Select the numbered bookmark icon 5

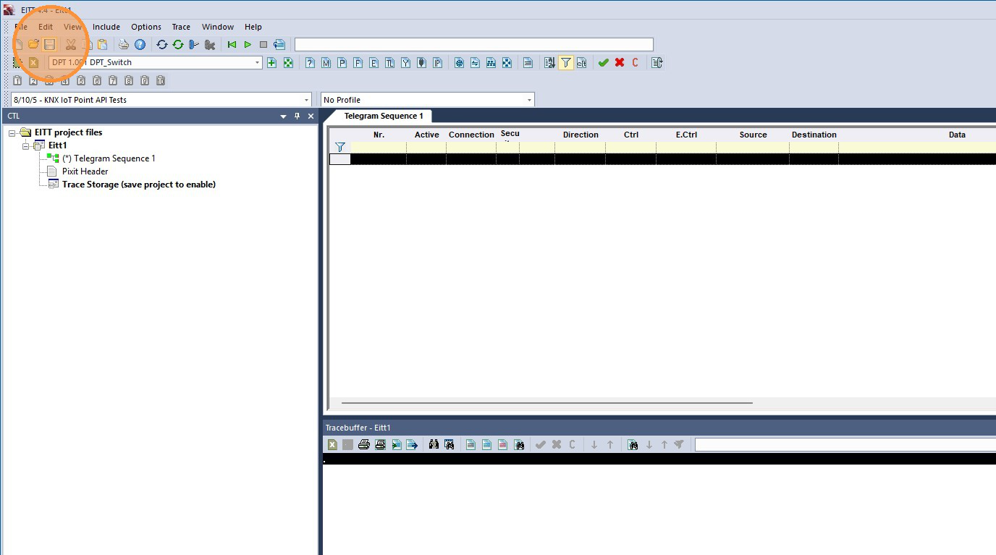click(80, 80)
